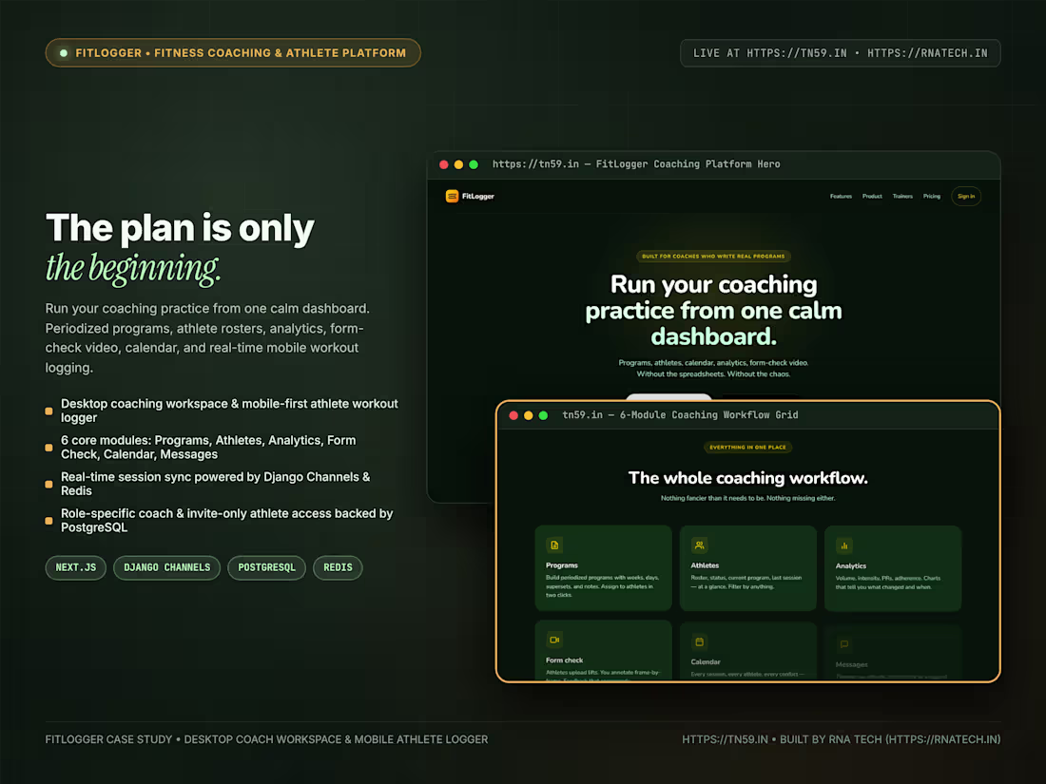The width and height of the screenshot is (1046, 784).
Task: Click the Live at tn59.in URL box
Action: (840, 52)
